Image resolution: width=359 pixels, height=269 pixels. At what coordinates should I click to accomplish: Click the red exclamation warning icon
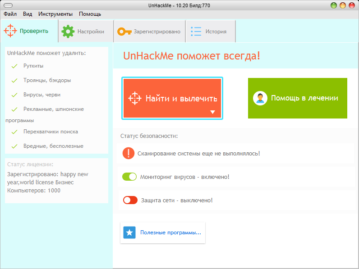(x=129, y=153)
